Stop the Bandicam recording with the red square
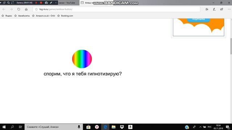This screenshot has width=232, height=130. click(x=41, y=3)
